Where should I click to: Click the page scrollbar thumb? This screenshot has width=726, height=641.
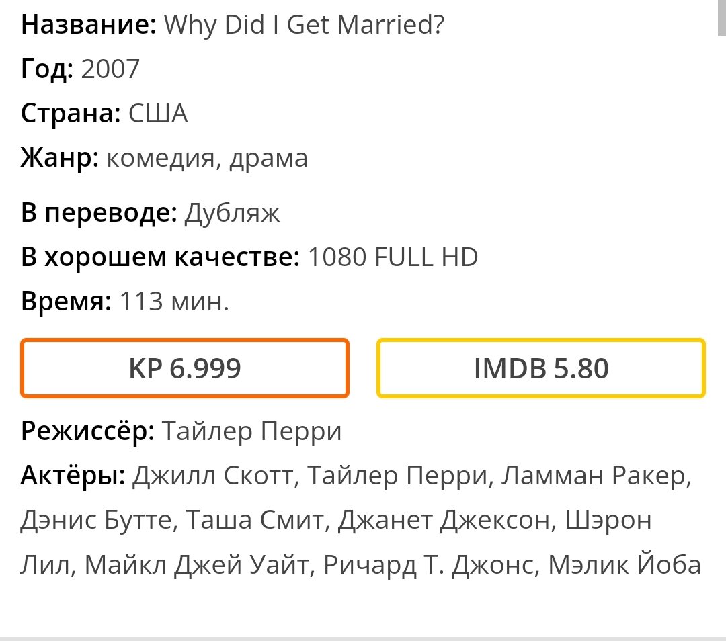pos(721,17)
